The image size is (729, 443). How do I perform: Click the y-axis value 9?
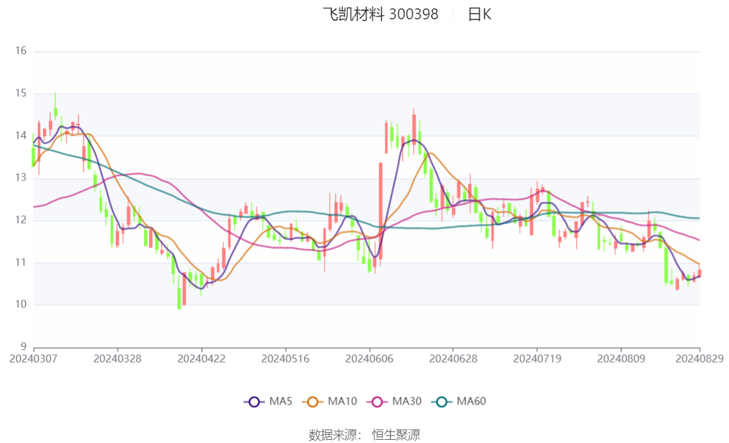point(23,347)
